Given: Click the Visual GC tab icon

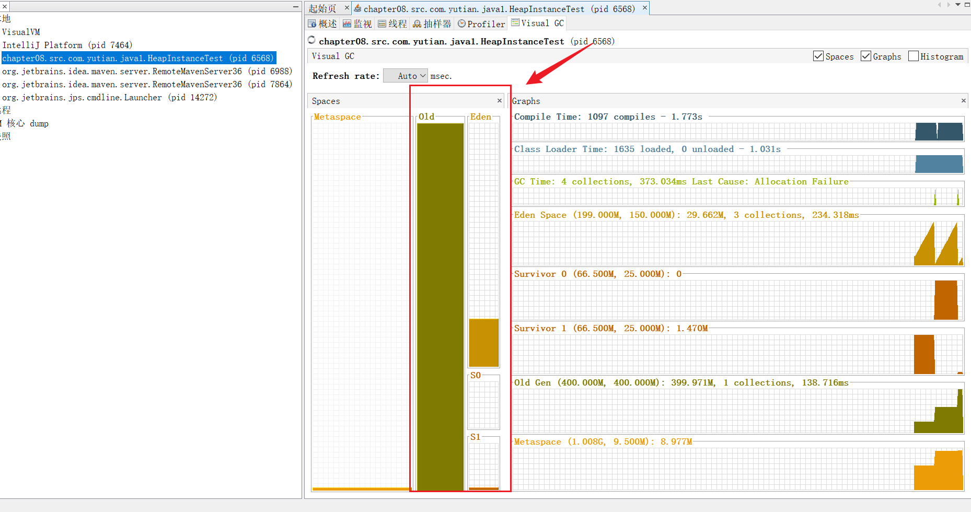Looking at the screenshot, I should (x=515, y=22).
